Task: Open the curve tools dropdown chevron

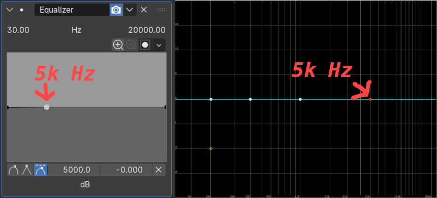Action: coord(159,45)
